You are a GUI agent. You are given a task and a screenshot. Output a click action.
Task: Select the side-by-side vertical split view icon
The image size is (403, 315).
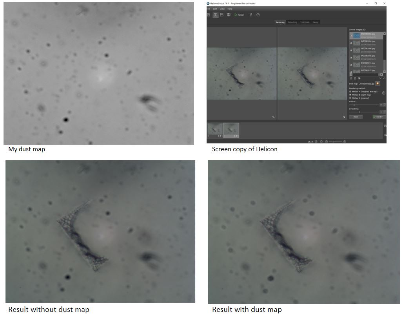[x=215, y=15]
